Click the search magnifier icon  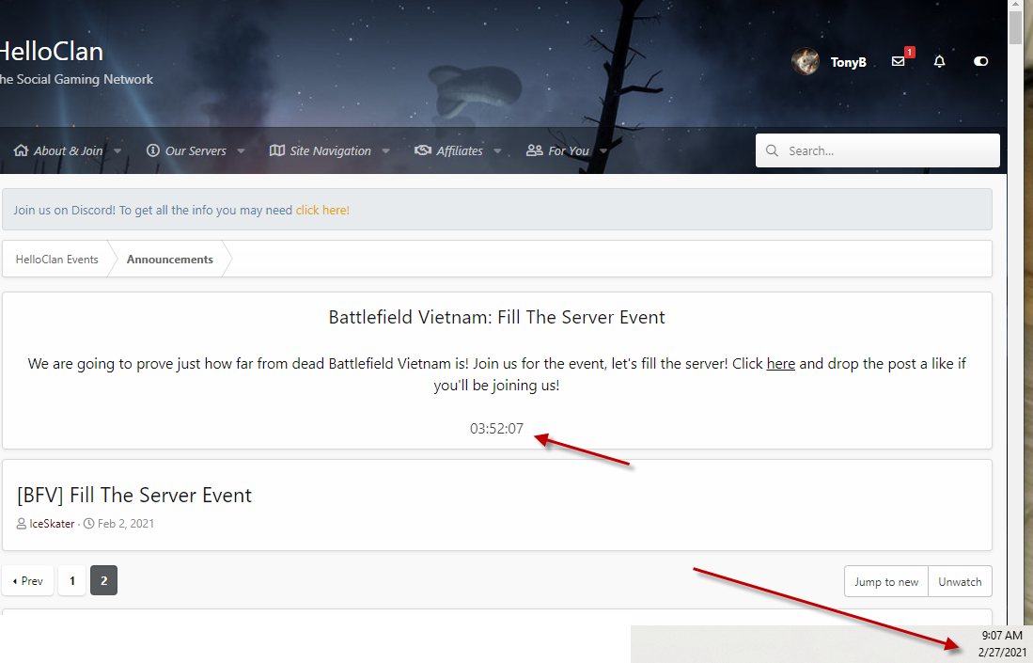(773, 150)
